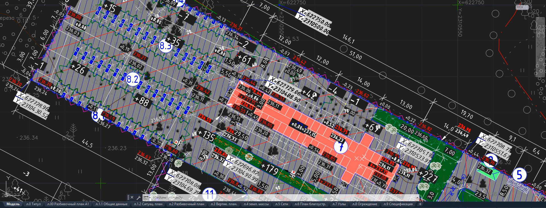The image size is (546, 208).
Task: Select elevation label ±0,00=237,15
Action: 304,130
